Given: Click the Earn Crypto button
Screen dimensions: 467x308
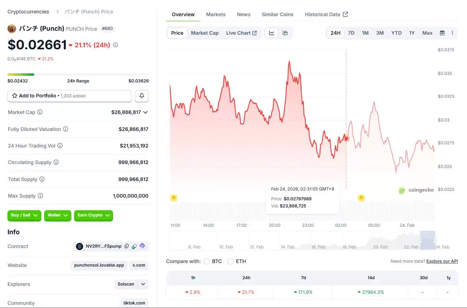Looking at the screenshot, I should point(93,216).
